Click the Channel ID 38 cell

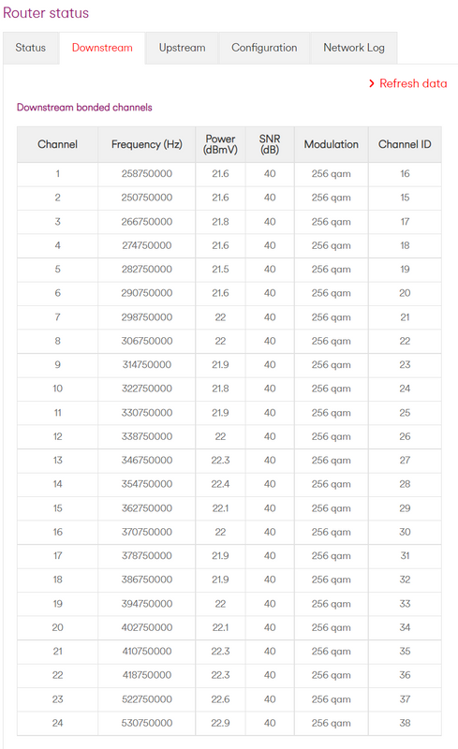[x=405, y=723]
